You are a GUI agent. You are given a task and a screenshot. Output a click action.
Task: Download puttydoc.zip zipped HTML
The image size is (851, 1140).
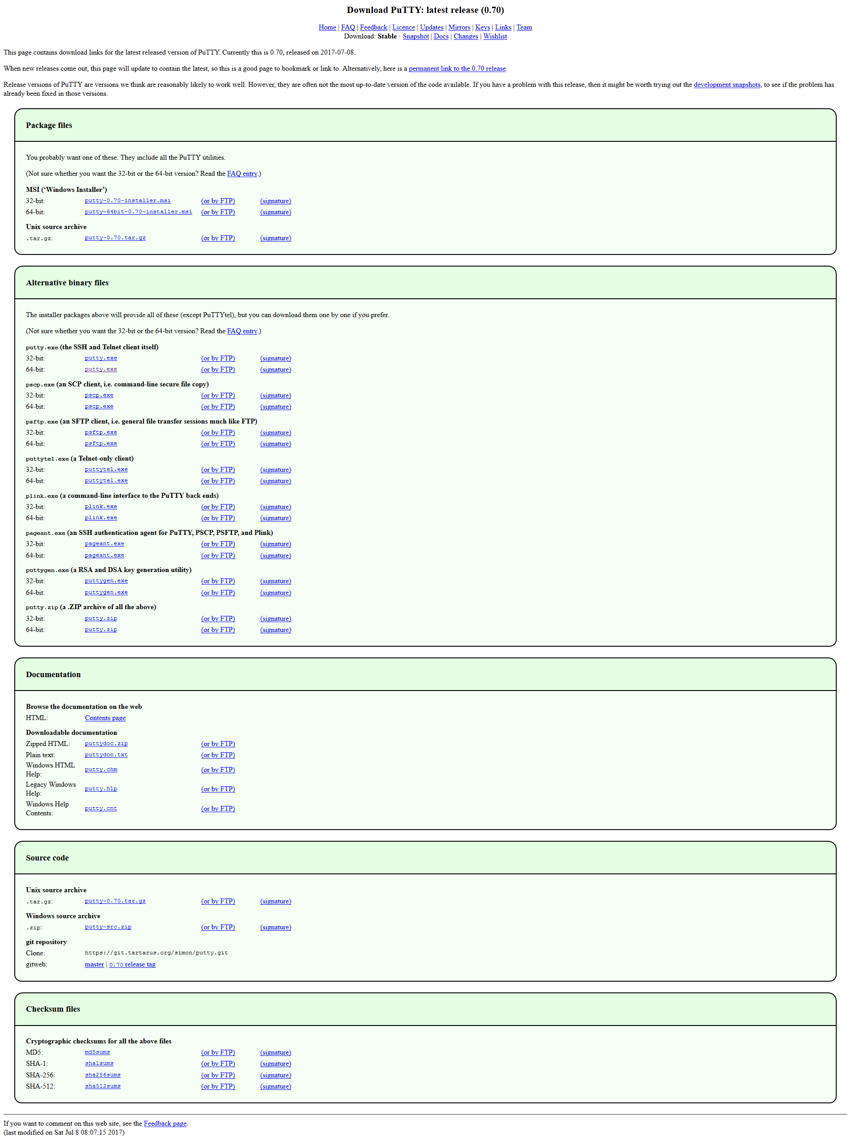coord(106,744)
